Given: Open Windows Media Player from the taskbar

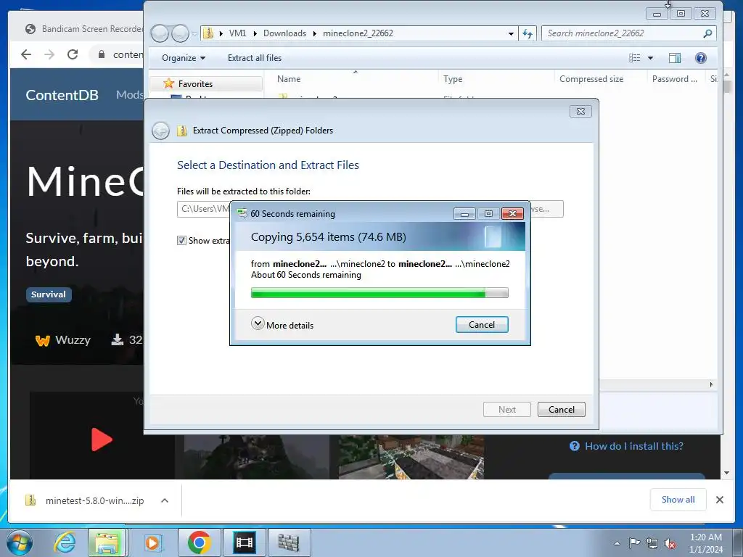Looking at the screenshot, I should pos(152,542).
